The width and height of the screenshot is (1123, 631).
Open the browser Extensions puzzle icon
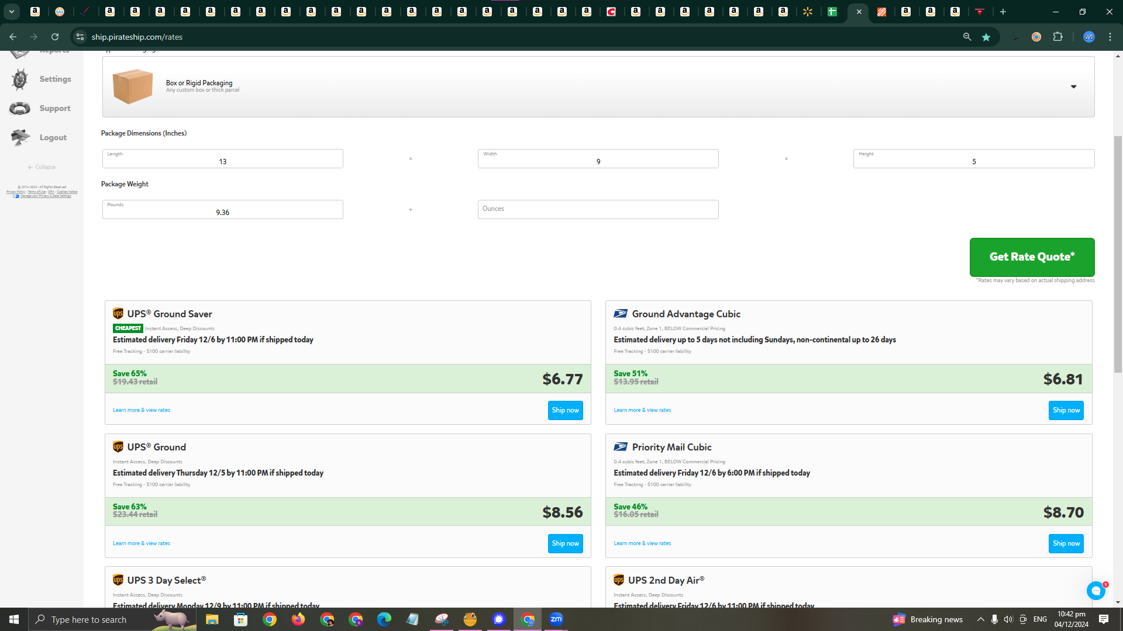click(1057, 37)
